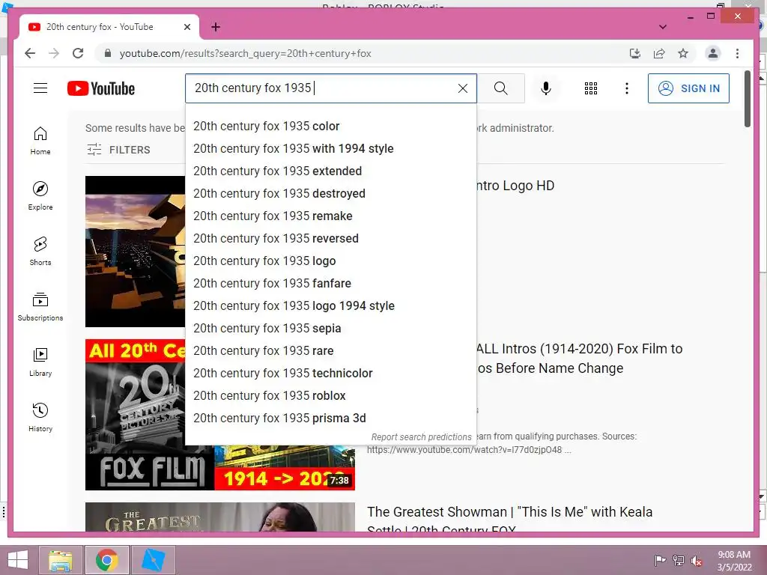Start voice search with the microphone
The width and height of the screenshot is (767, 575).
tap(546, 88)
